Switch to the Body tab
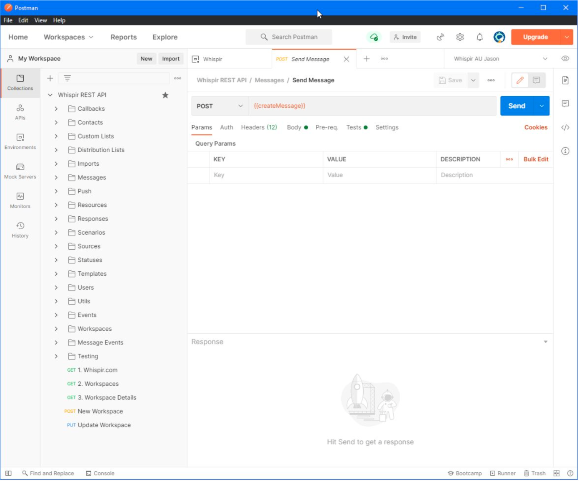 click(294, 128)
